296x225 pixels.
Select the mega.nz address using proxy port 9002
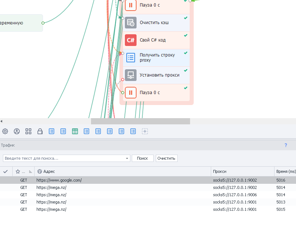coord(51,187)
